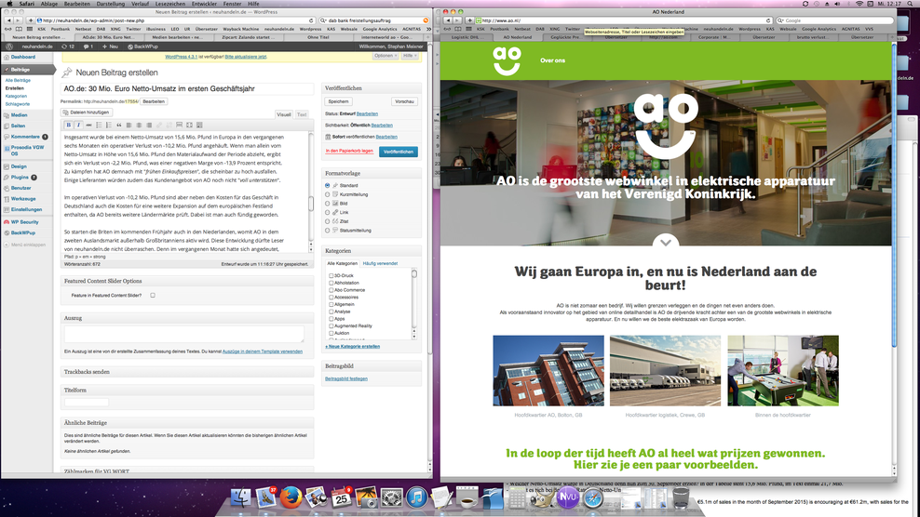Add bookmark plus button in left Safari

click(x=31, y=20)
